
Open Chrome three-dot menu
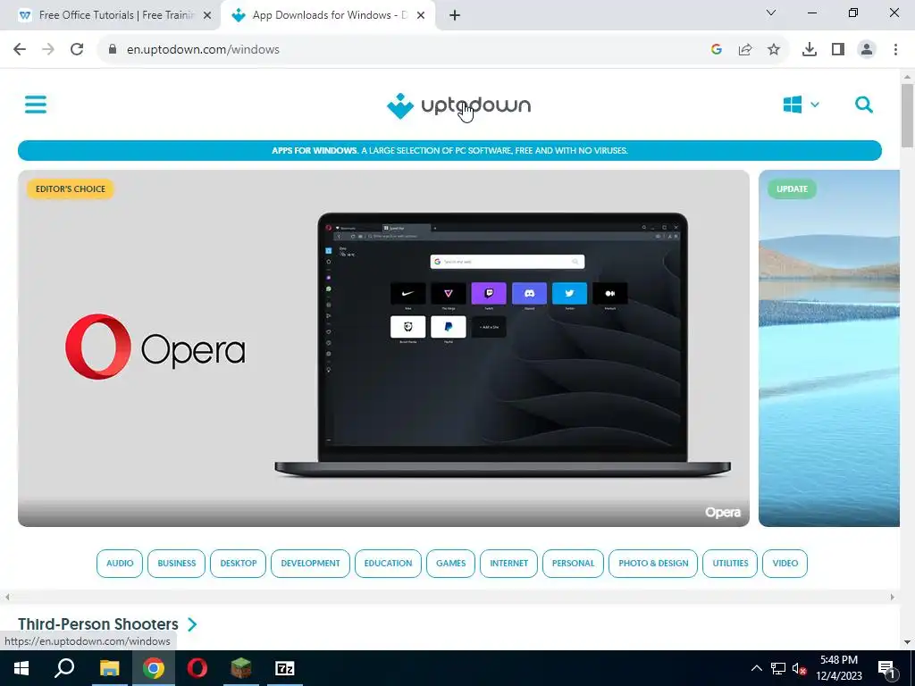tap(895, 50)
